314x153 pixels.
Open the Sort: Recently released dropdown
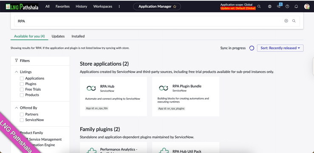(x=280, y=48)
